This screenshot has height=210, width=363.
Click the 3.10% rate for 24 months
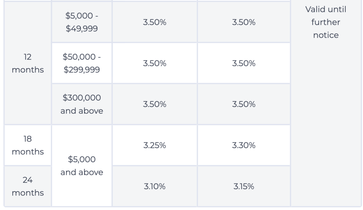coord(155,187)
